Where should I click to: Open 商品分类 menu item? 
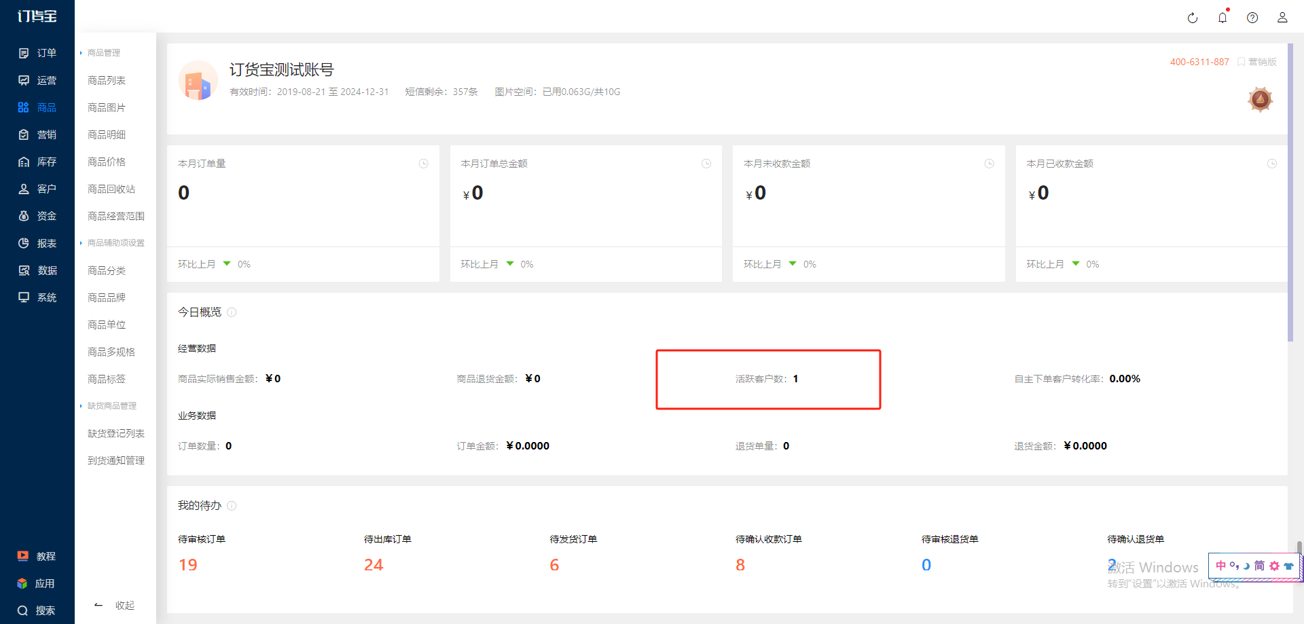(107, 270)
